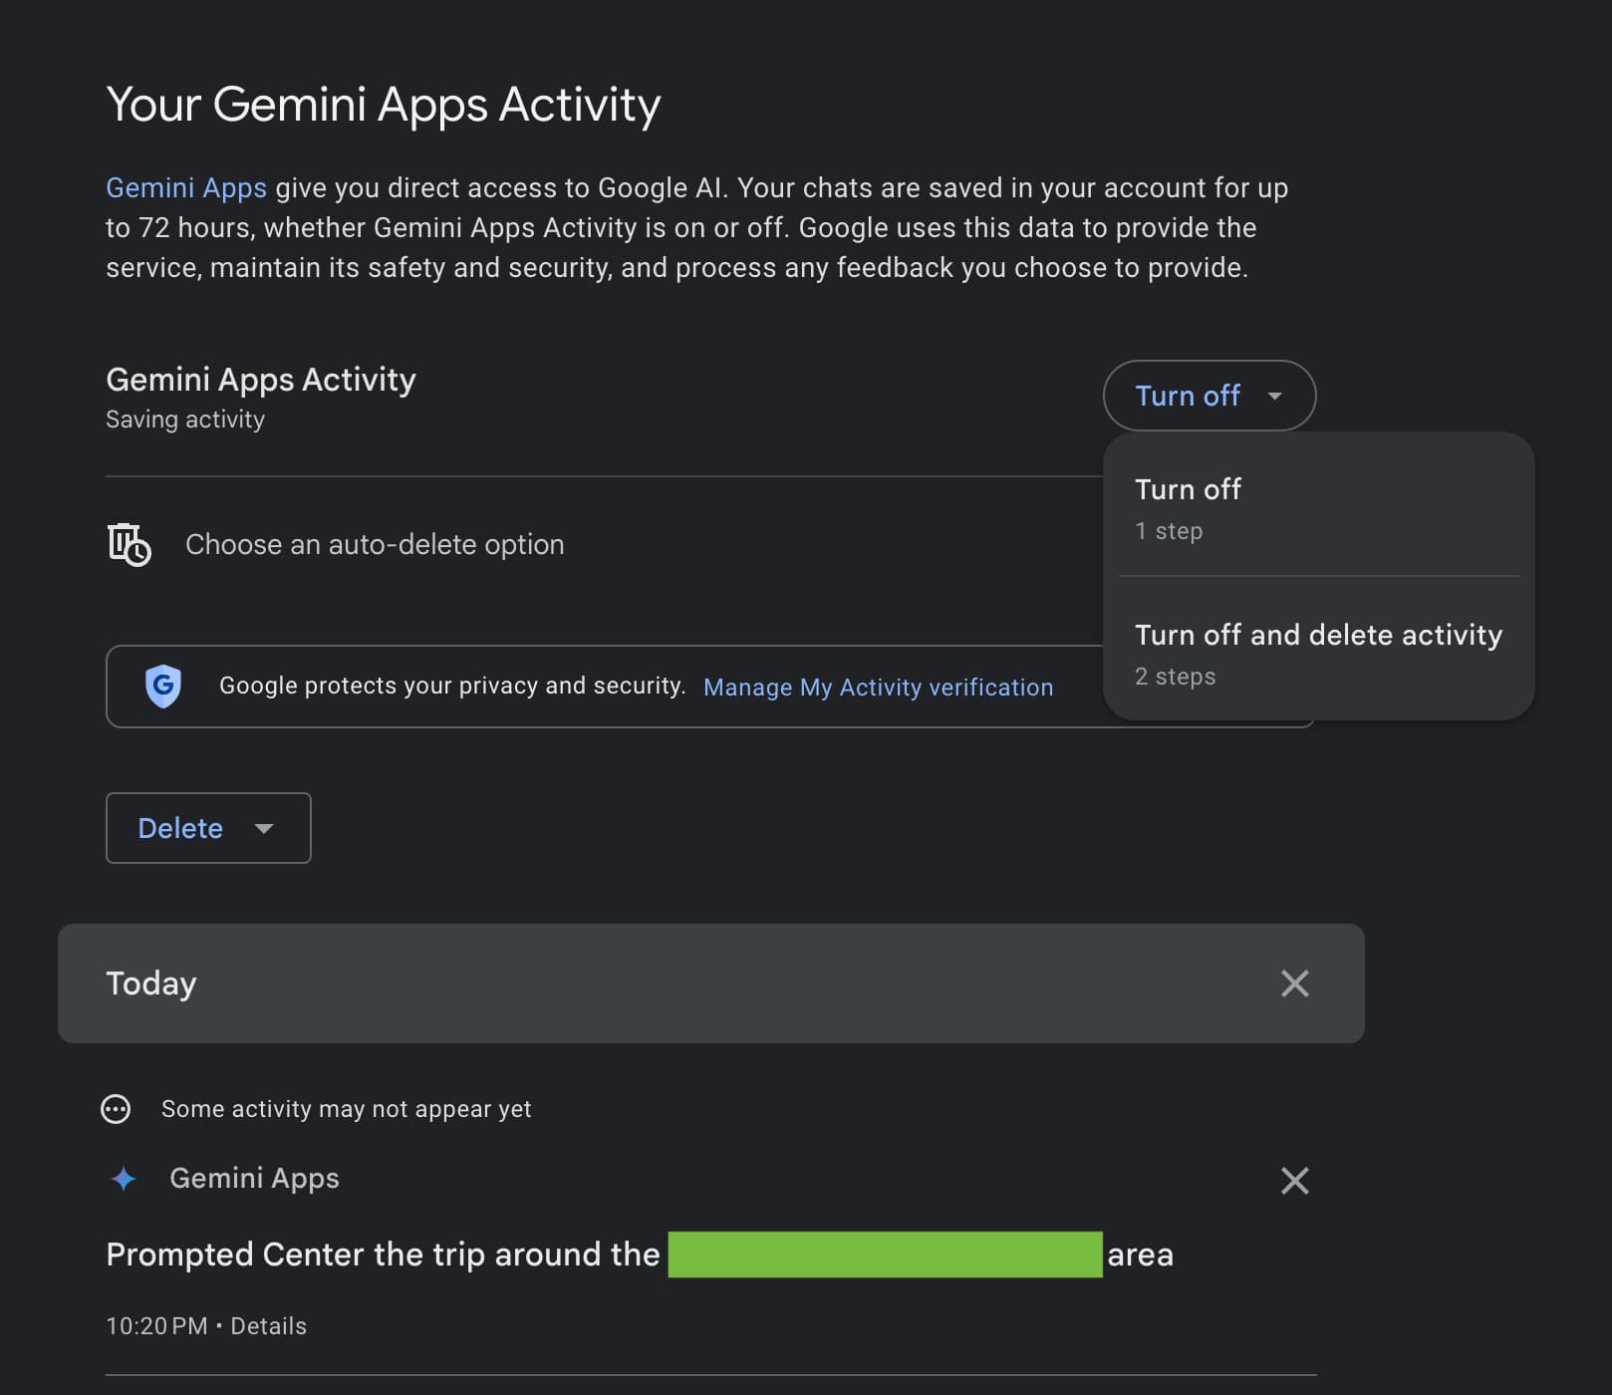This screenshot has width=1612, height=1395.
Task: Delete all of Today's activity with X
Action: [1294, 983]
